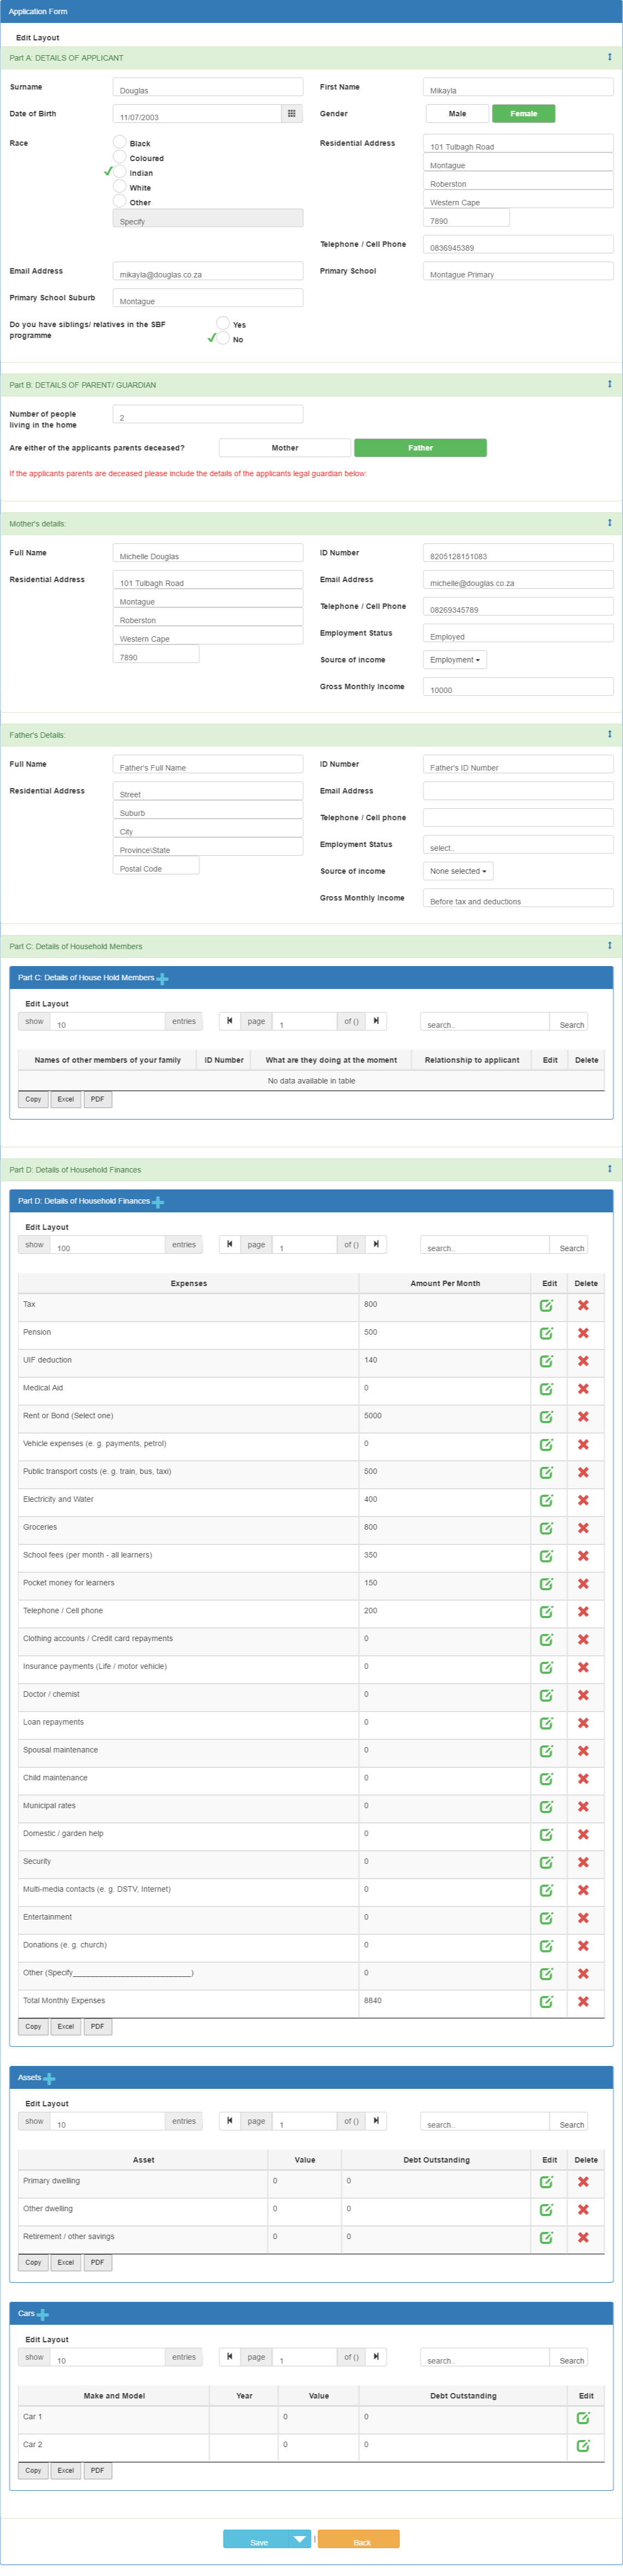Add an asset with the plus icon
This screenshot has width=623, height=2576.
[49, 2079]
